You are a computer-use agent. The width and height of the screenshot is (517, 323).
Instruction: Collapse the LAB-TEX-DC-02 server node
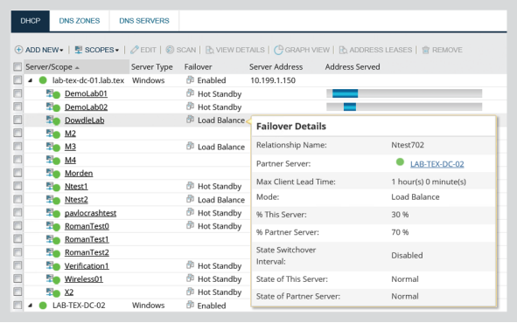[30, 306]
